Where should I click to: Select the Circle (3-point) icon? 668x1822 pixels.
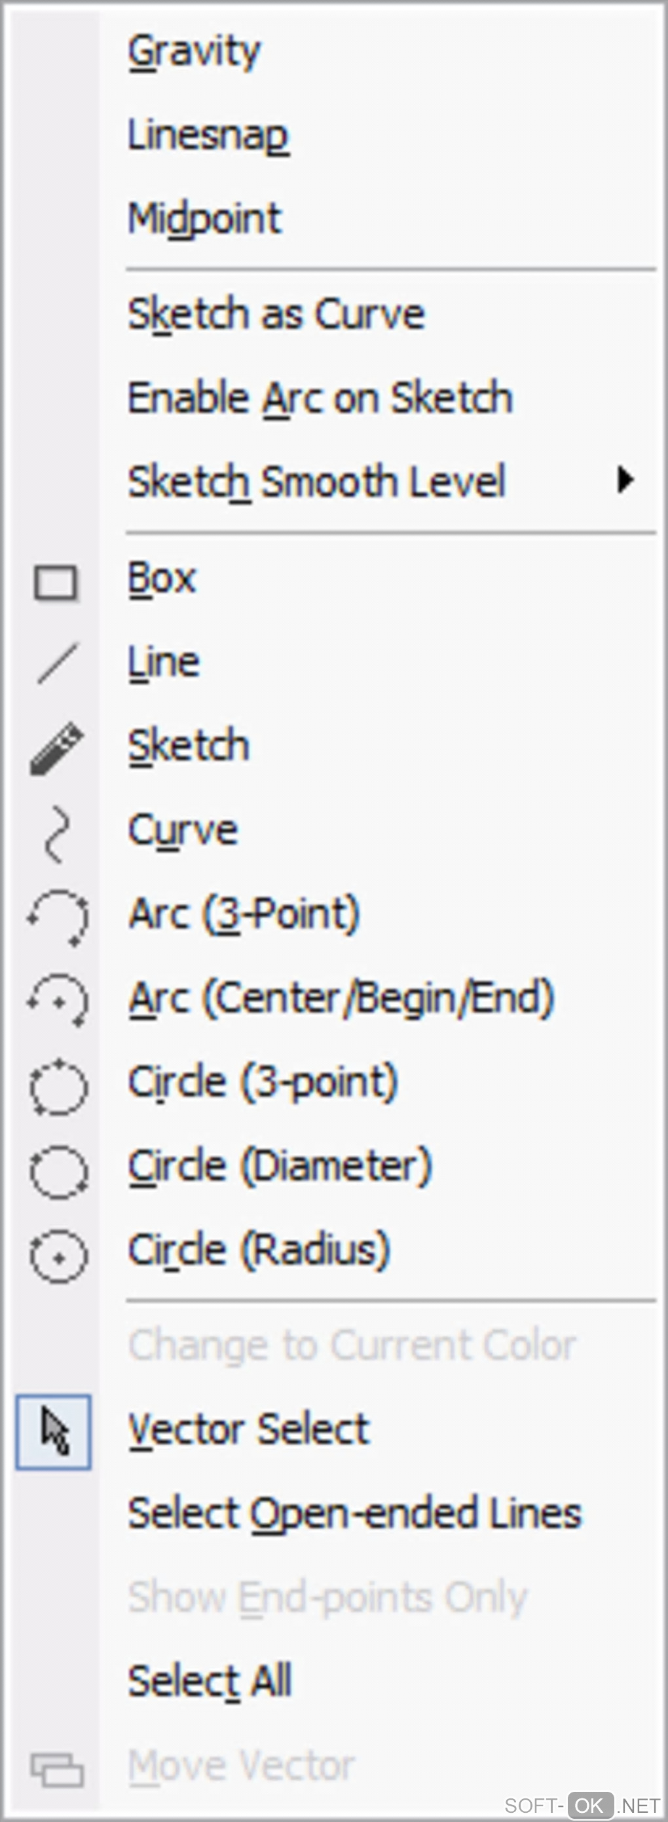(58, 1086)
